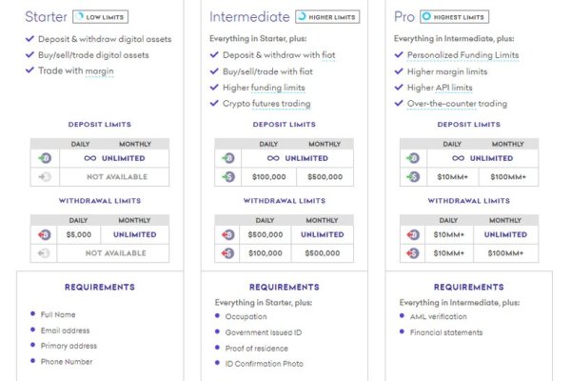This screenshot has height=381, width=571.
Task: Click the Starter crypto withdrawal icon
Action: pyautogui.click(x=44, y=234)
